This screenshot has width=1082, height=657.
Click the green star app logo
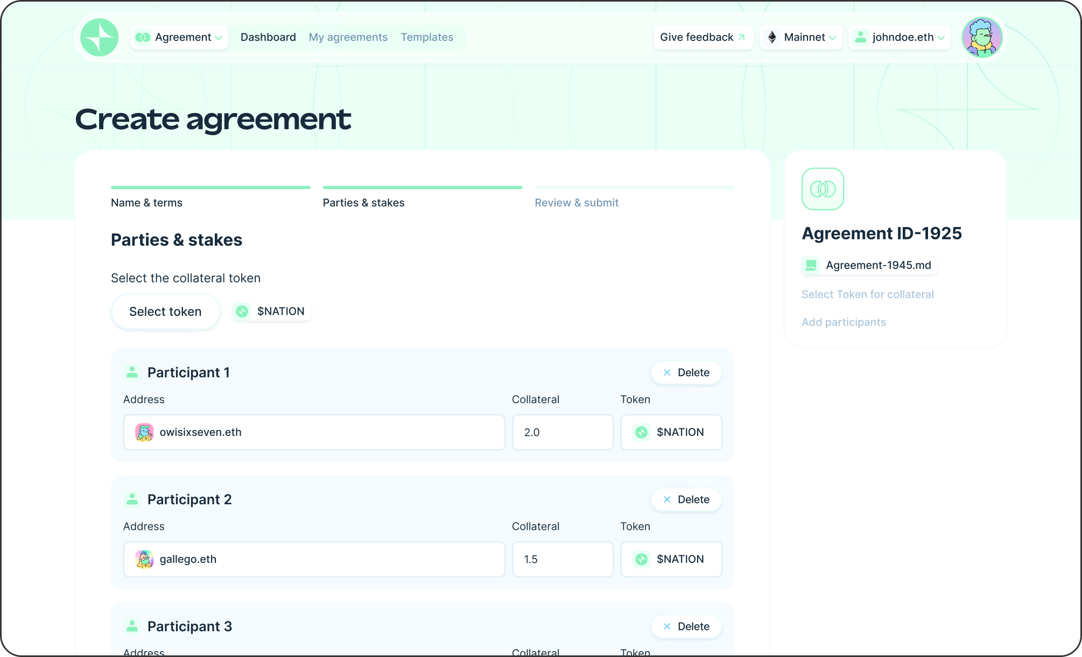[x=100, y=37]
